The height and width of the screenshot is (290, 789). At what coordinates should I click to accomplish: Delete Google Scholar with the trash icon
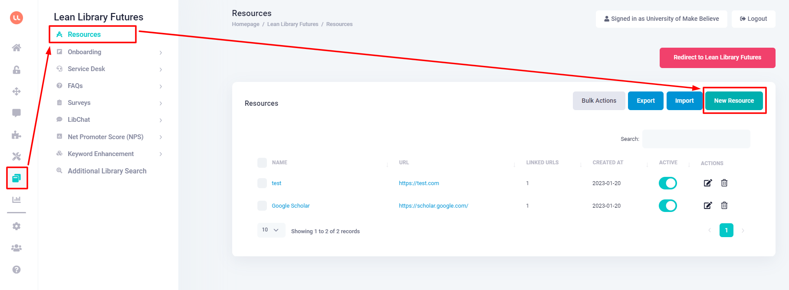coord(724,205)
